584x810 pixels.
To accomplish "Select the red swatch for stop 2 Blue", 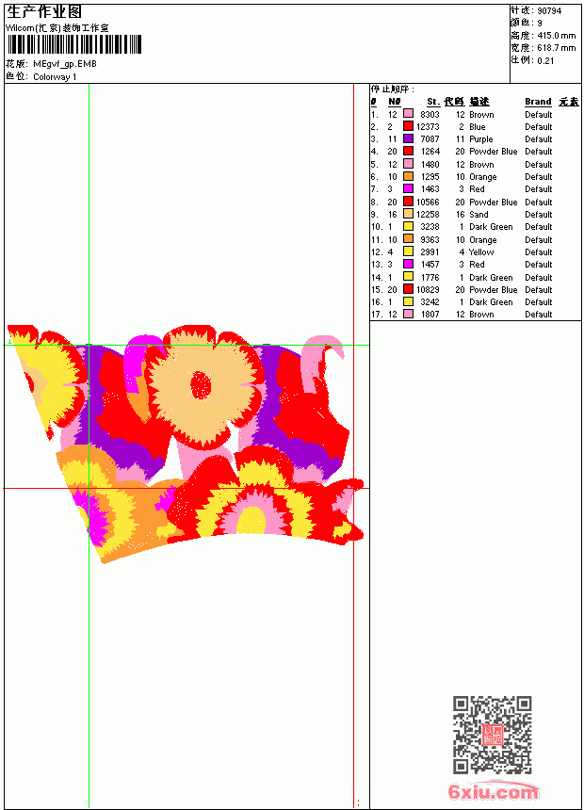I will pyautogui.click(x=408, y=126).
